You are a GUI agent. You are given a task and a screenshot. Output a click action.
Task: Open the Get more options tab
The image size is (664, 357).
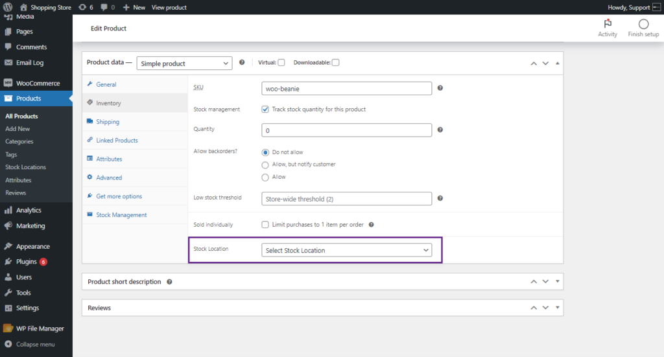pos(135,196)
